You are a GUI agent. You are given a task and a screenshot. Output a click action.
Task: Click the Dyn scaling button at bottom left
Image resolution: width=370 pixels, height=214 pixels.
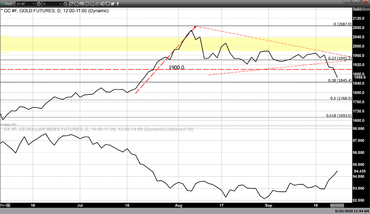coord(3,205)
